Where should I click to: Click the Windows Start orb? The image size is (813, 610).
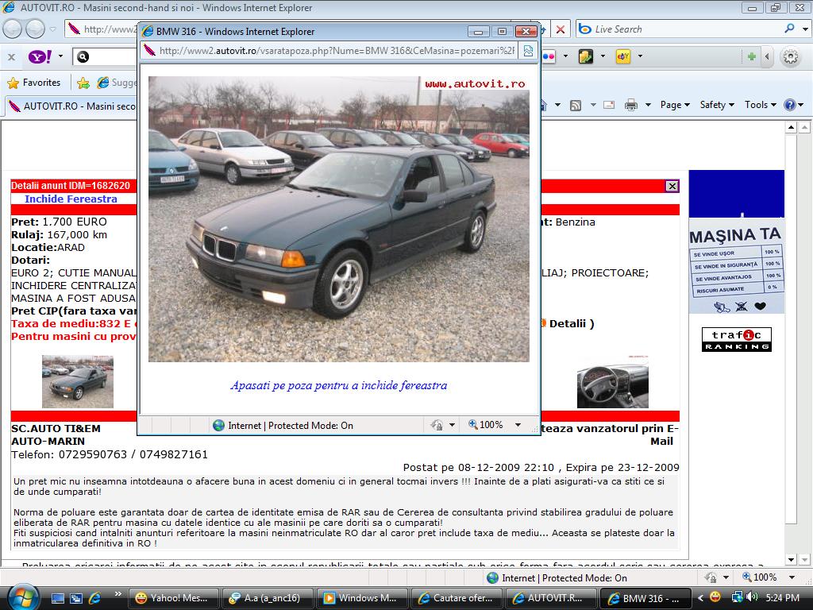tap(21, 596)
